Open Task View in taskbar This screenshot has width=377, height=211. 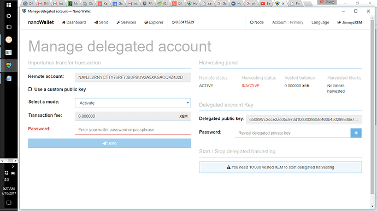tap(9, 27)
